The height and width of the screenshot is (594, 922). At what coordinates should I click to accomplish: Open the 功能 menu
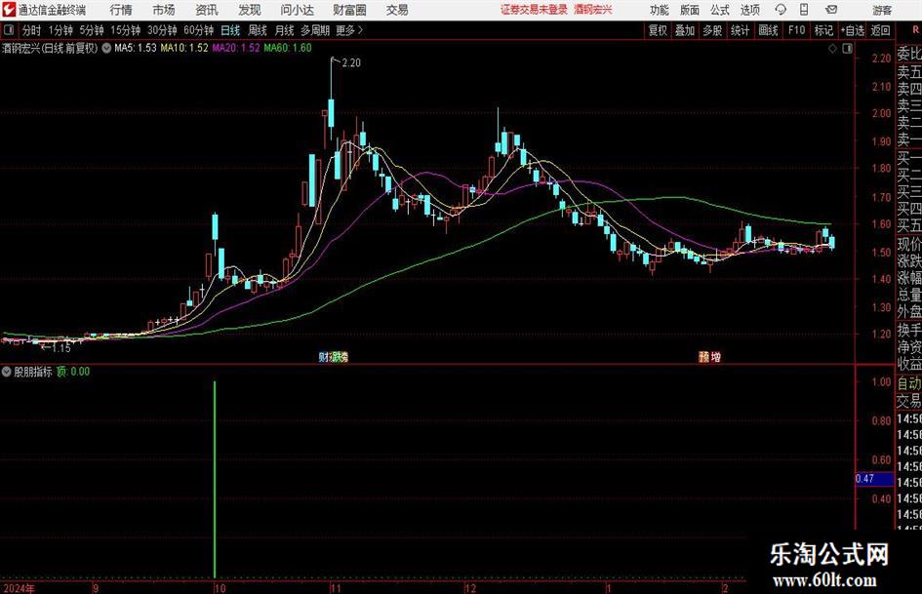click(660, 10)
